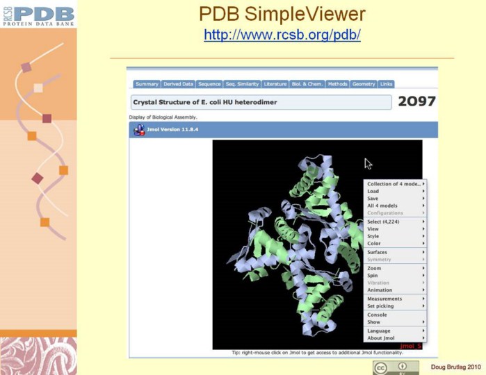Open the www.rcsb.org/pdb link

click(x=282, y=35)
